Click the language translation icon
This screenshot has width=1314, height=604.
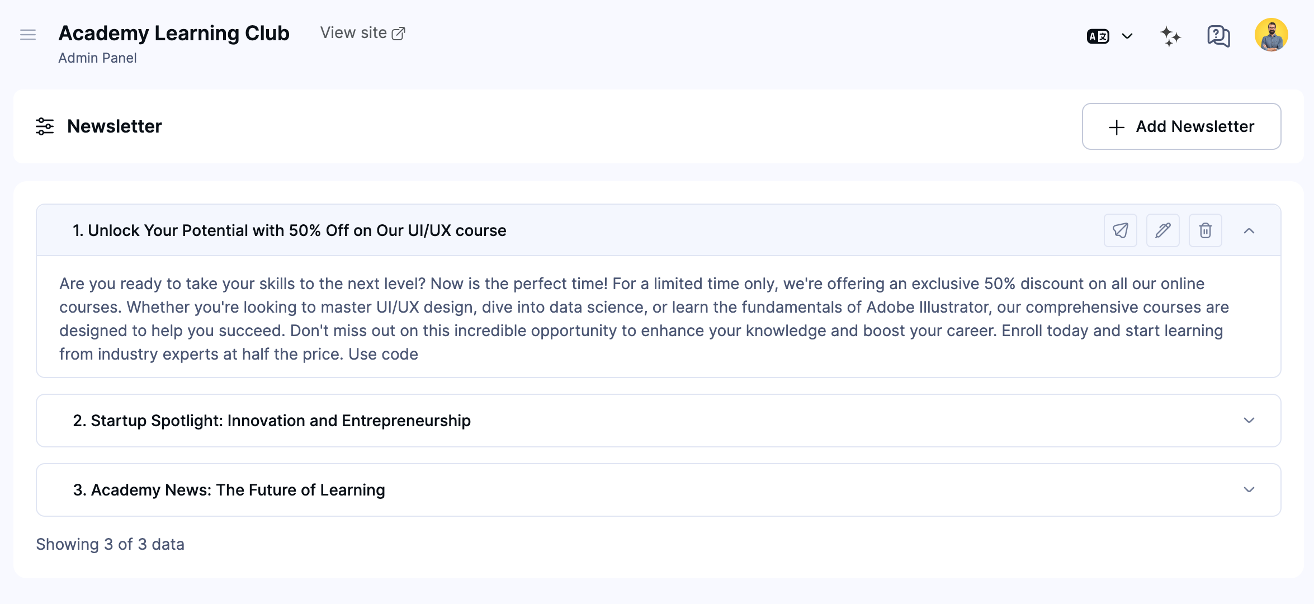(x=1097, y=35)
